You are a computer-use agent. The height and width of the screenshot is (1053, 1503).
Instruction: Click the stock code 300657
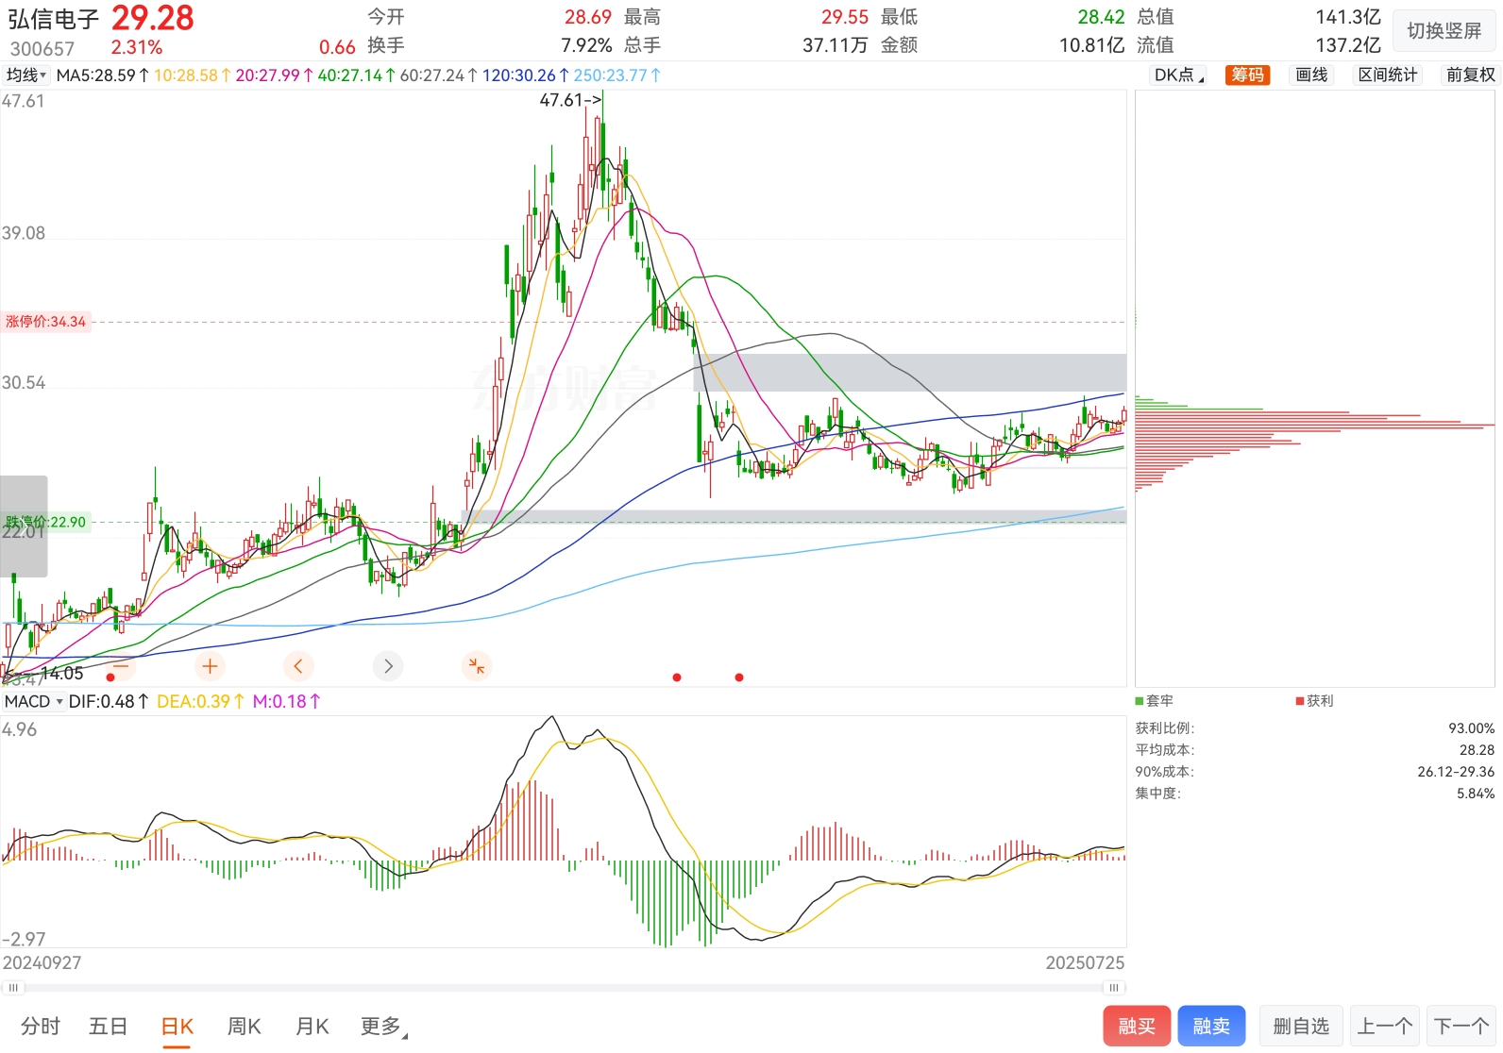[42, 48]
